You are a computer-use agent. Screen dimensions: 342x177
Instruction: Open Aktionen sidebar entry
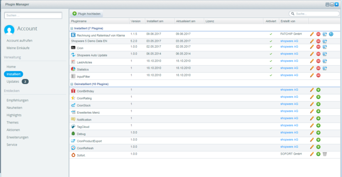point(13,130)
